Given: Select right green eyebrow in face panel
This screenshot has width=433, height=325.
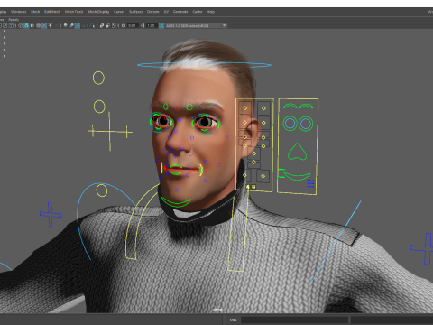Looking at the screenshot, I should pos(306,106).
